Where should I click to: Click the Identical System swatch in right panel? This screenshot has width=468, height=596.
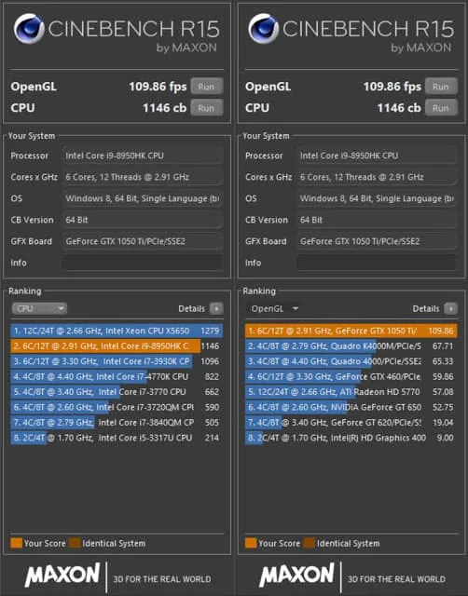click(310, 543)
